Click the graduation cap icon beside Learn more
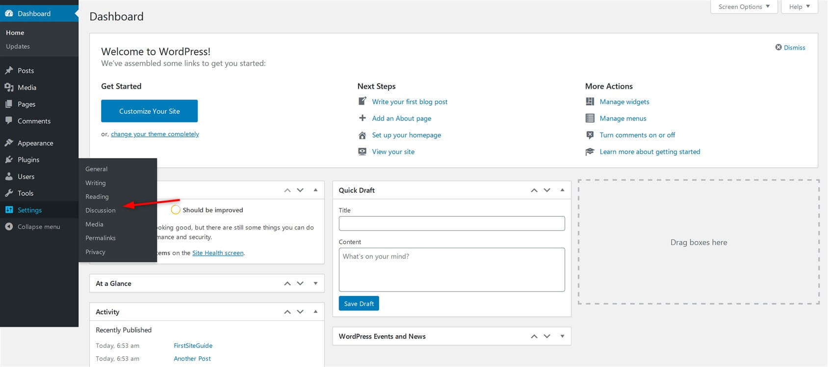Screen dimensions: 828x367 click(590, 152)
